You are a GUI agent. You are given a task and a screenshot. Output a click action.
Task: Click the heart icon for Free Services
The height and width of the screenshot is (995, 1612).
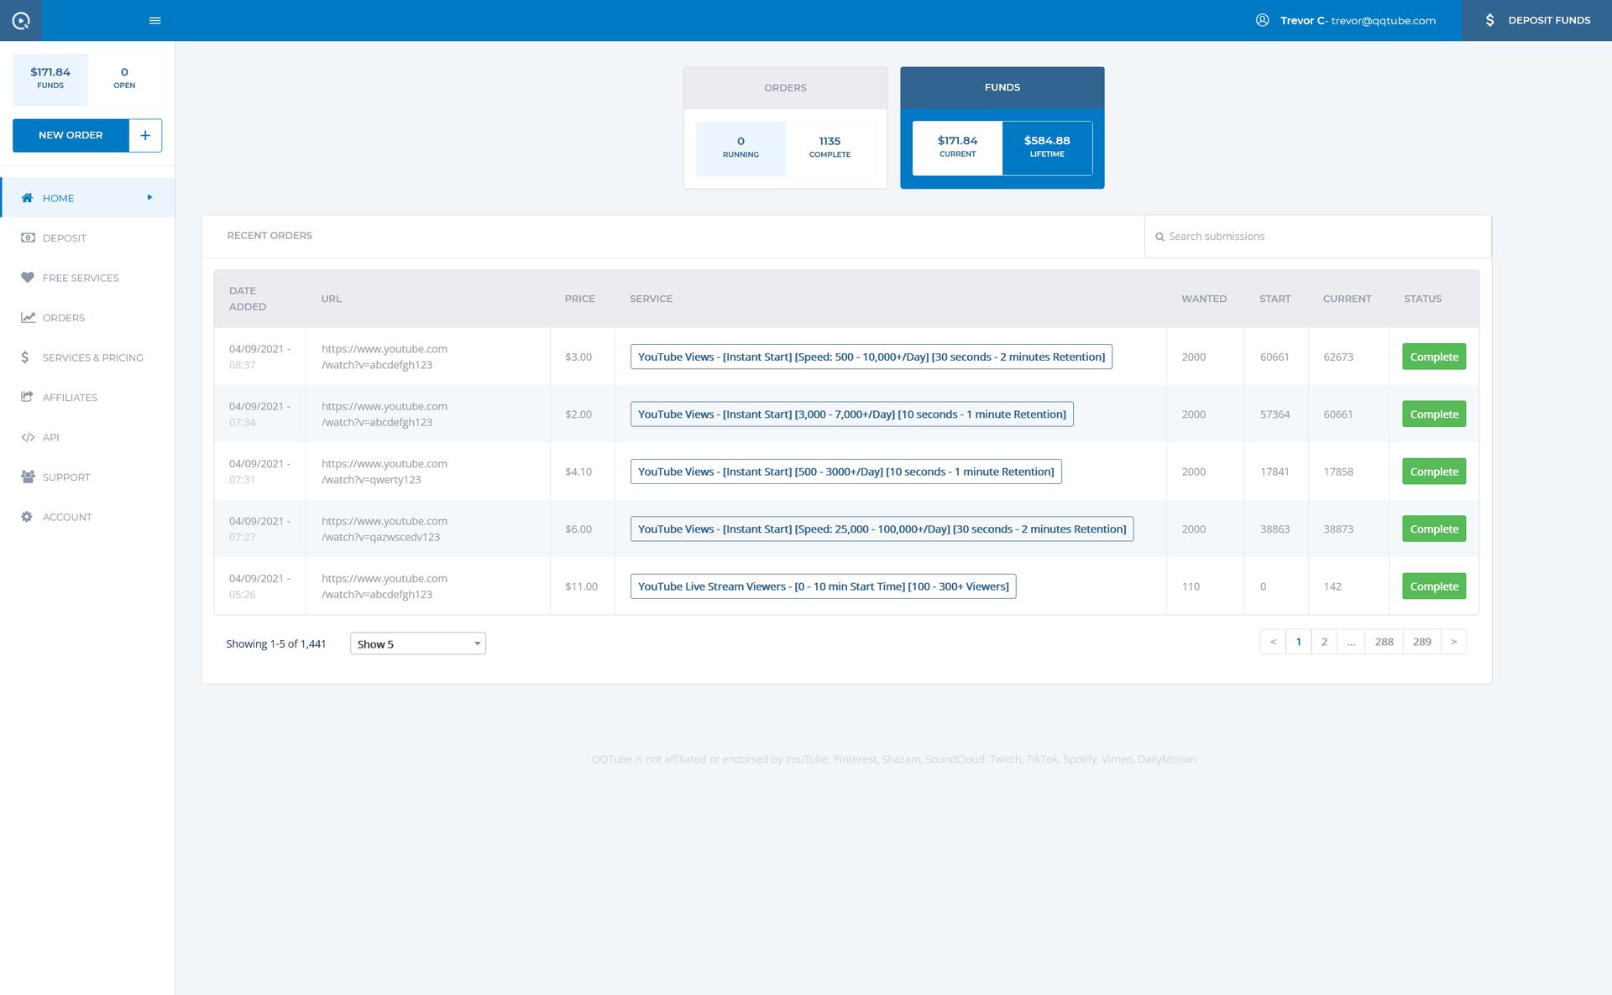tap(28, 278)
